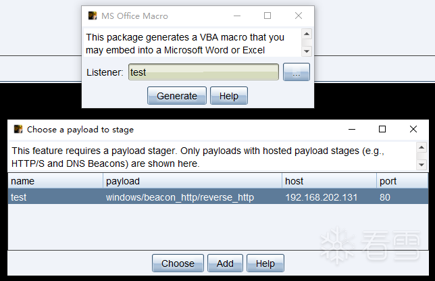Open Help in payload chooser dialog

coord(265,263)
